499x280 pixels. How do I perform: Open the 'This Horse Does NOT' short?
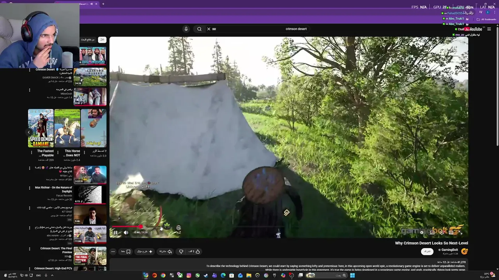[x=67, y=128]
